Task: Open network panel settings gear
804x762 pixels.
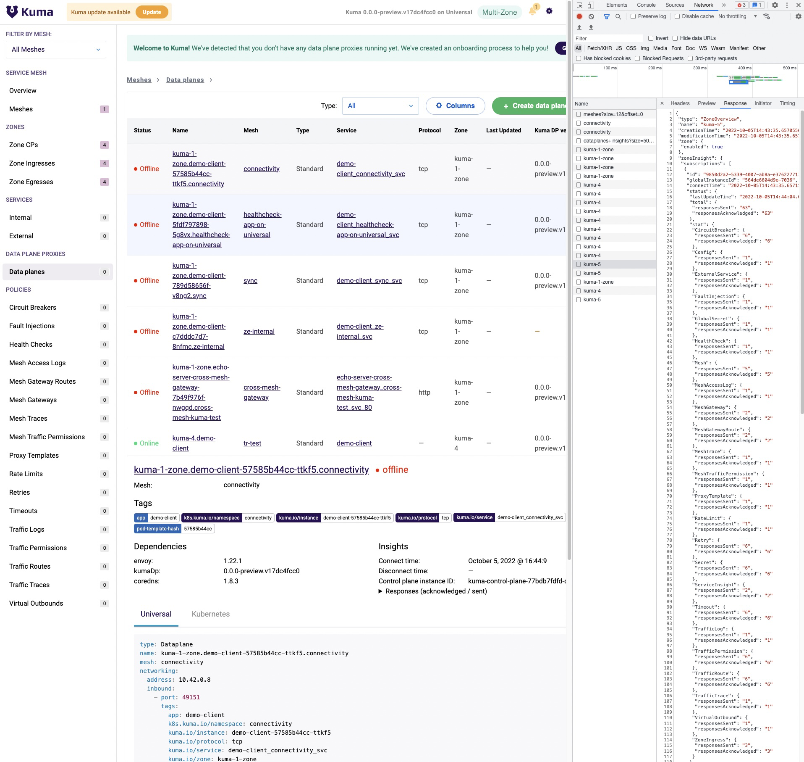Action: pyautogui.click(x=798, y=16)
